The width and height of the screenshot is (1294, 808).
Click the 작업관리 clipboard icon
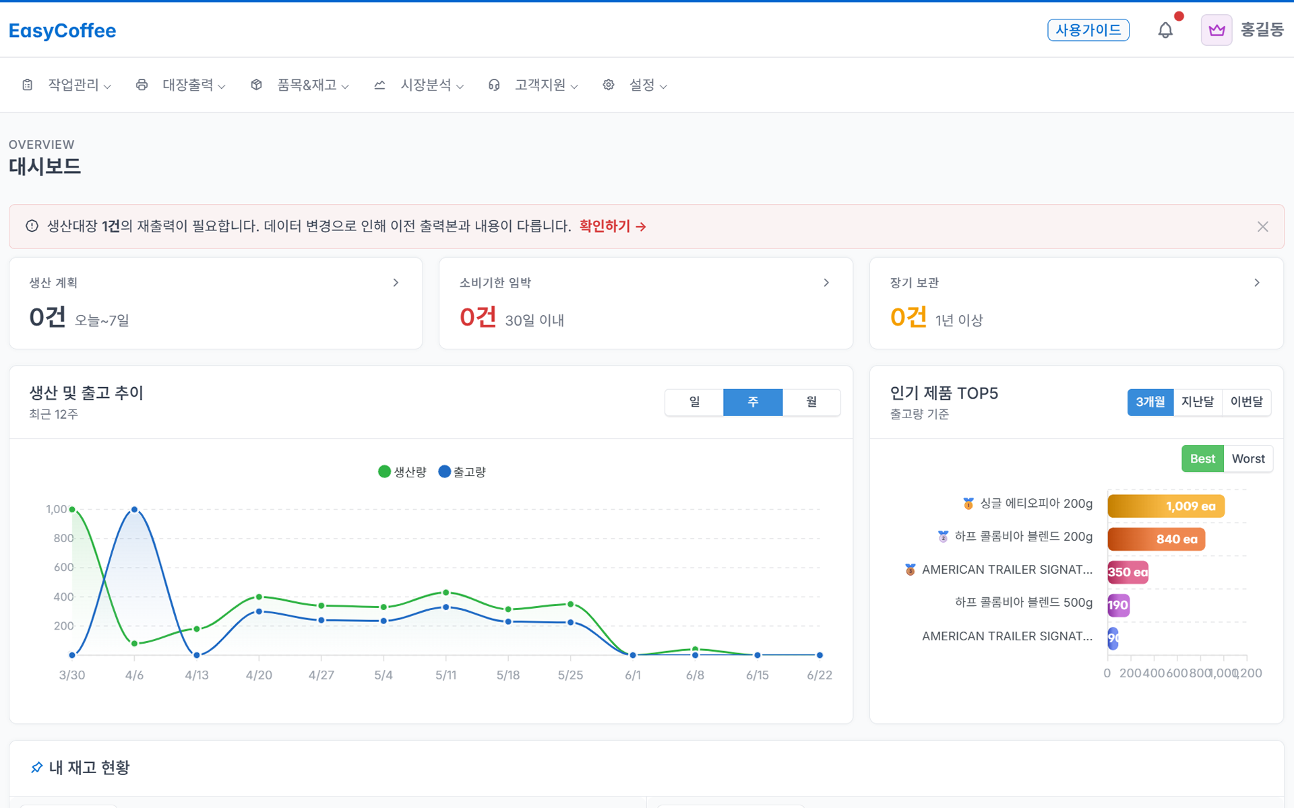(28, 85)
